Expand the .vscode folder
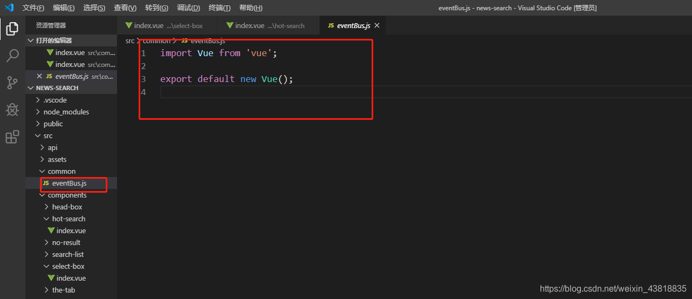 click(71, 100)
